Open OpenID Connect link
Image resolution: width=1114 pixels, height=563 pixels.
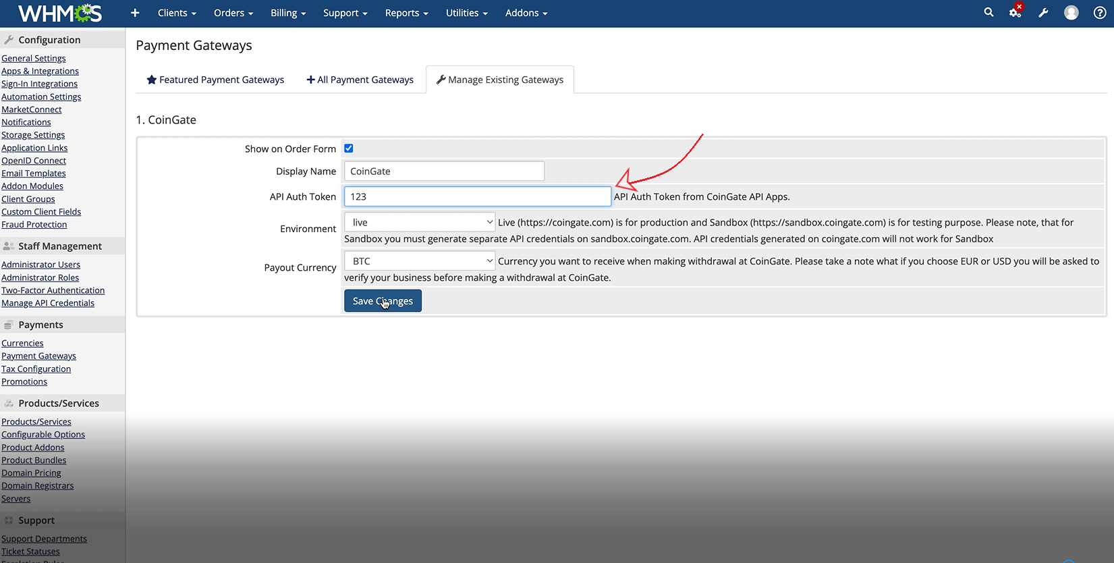[x=34, y=161]
